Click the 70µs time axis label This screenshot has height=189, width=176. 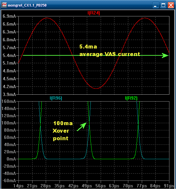tap(128, 186)
